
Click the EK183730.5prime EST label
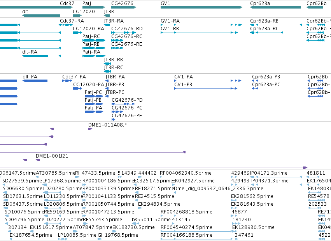(133, 228)
